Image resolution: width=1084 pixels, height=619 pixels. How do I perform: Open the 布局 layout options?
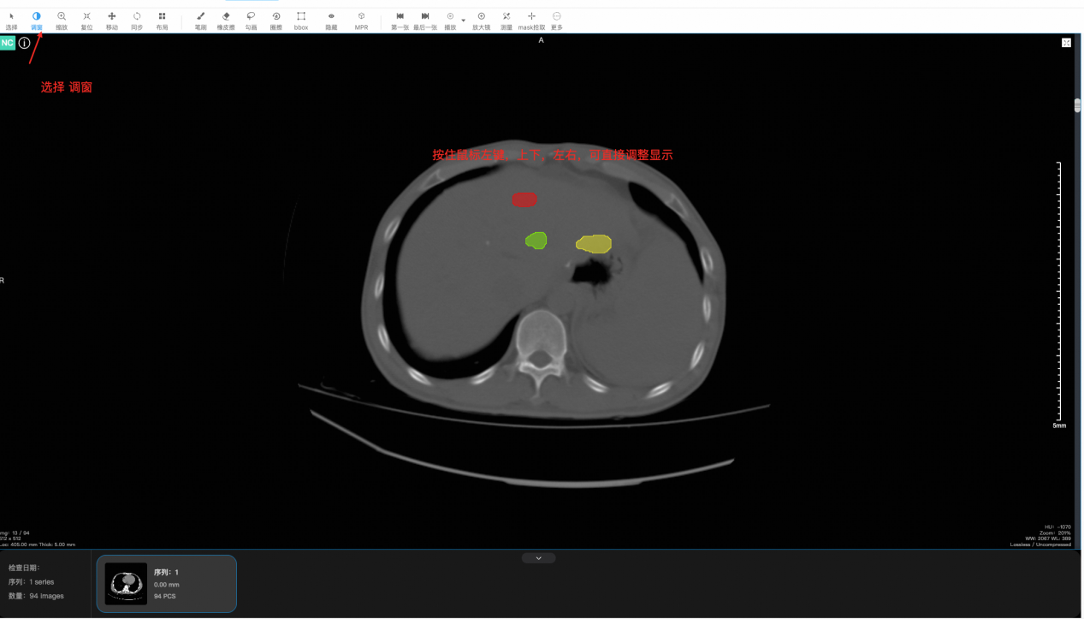click(x=162, y=21)
